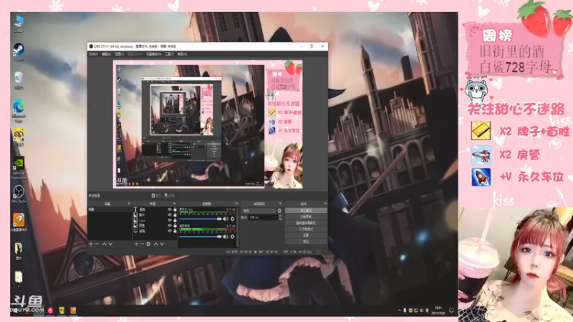Screen dimensions: 573x322
Task: Click the red app icon in the taskbar
Action: [50, 310]
